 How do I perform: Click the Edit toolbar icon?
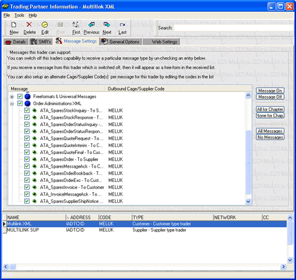pos(45,25)
